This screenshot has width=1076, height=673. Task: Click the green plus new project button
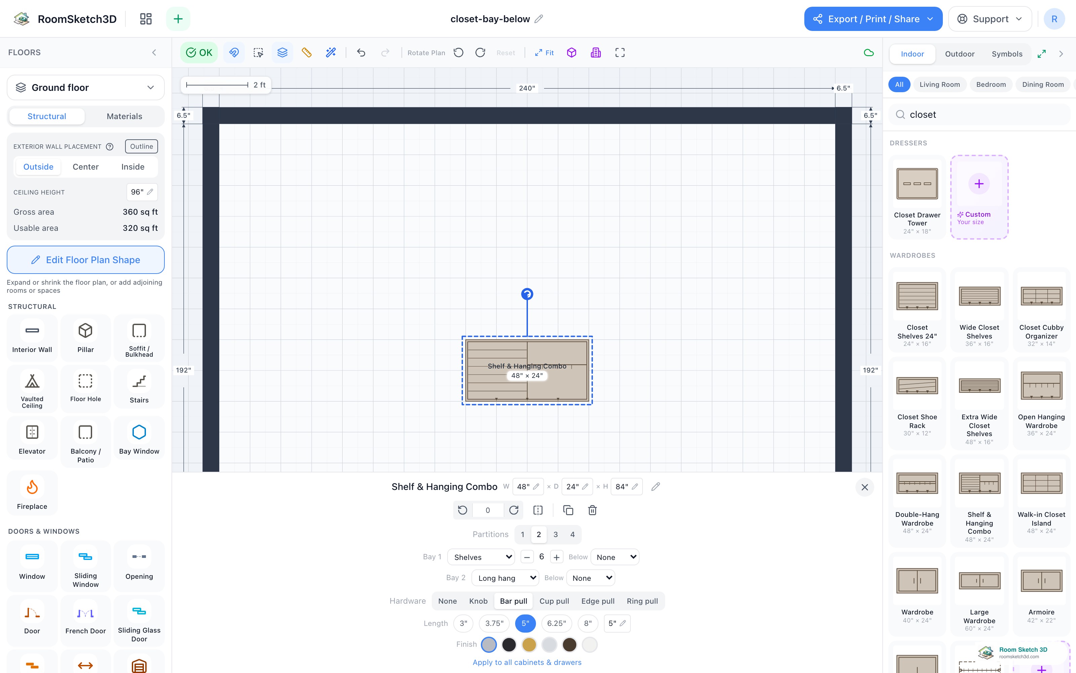178,19
